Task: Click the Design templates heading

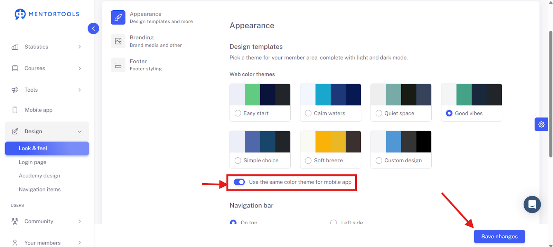Action: click(256, 47)
